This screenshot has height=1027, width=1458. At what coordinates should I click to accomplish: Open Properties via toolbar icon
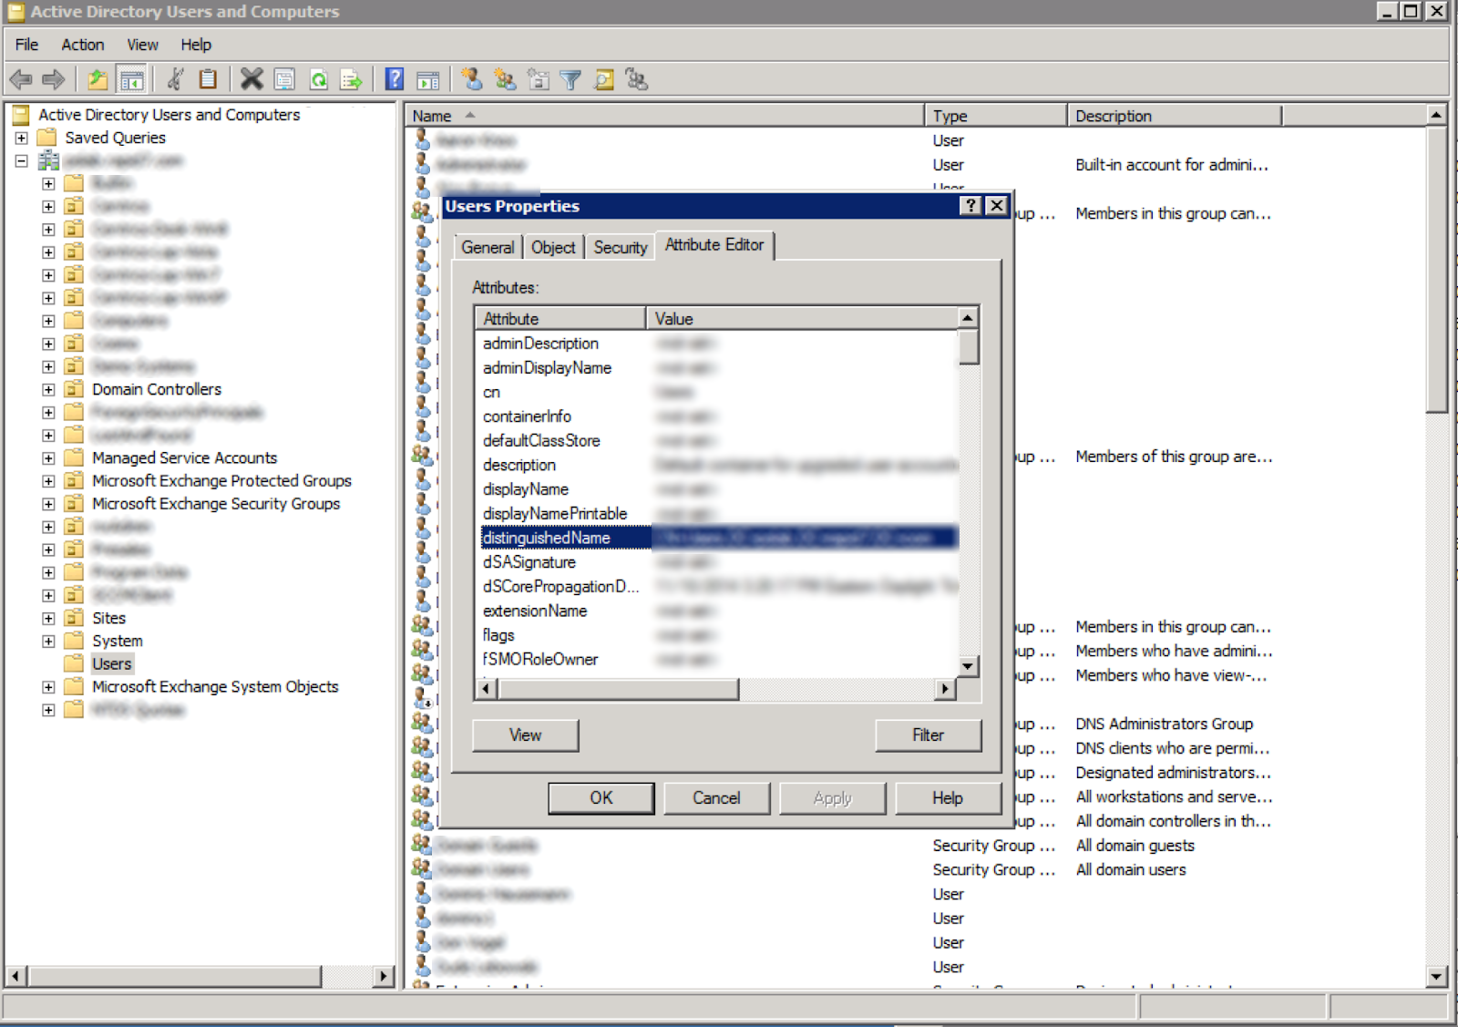284,80
